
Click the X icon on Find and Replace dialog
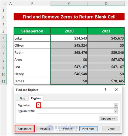pos(116,90)
